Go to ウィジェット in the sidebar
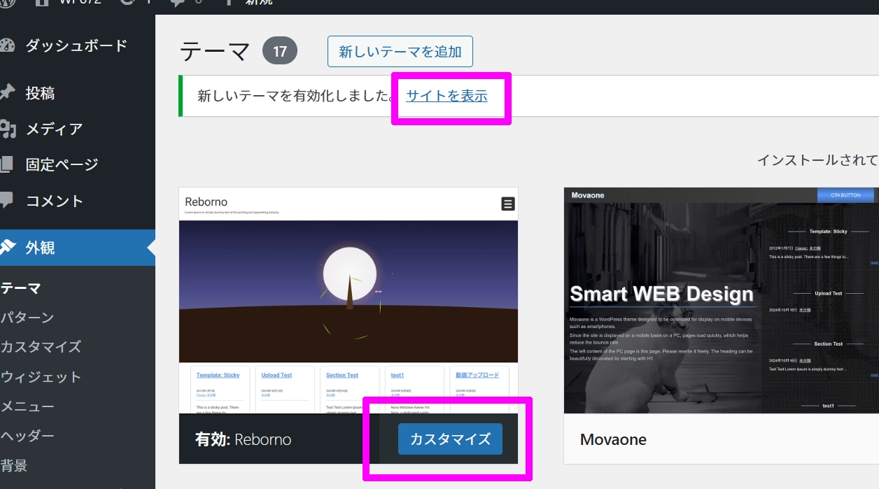 [41, 377]
